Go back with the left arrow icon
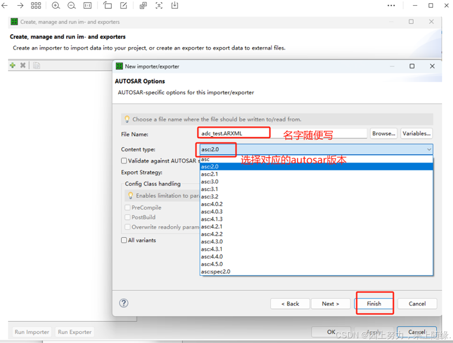Viewport: 453px width, 343px height. [x=4, y=5]
